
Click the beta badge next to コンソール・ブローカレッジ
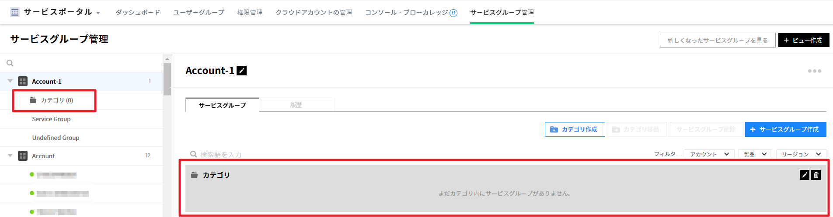(x=453, y=13)
